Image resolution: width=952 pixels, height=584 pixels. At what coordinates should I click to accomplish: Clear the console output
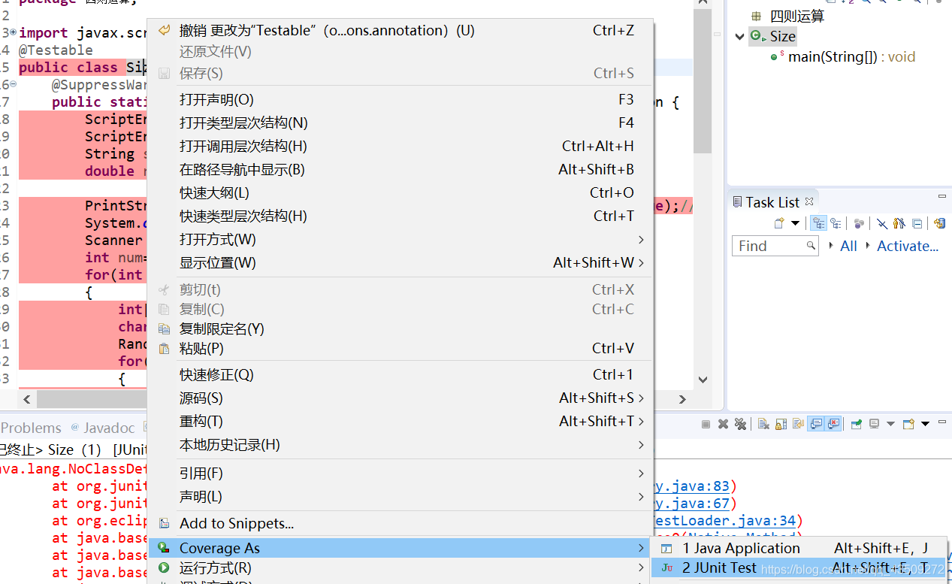(x=763, y=424)
